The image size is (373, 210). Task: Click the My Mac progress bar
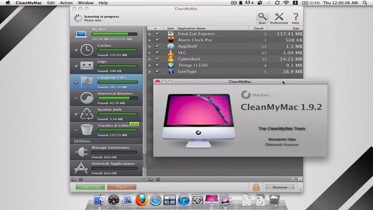coord(114,34)
